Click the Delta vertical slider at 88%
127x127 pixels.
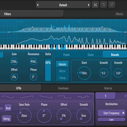click(48, 69)
